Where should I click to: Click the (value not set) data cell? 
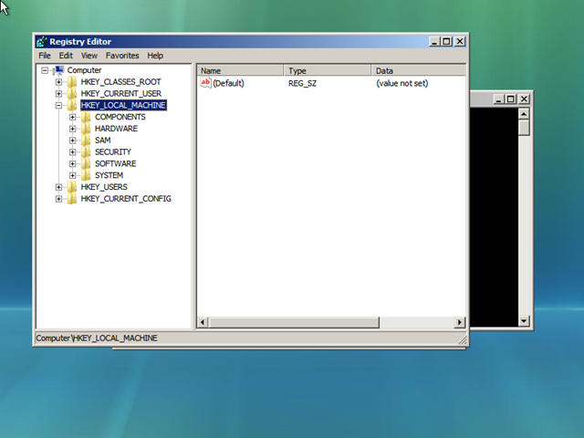(x=401, y=83)
